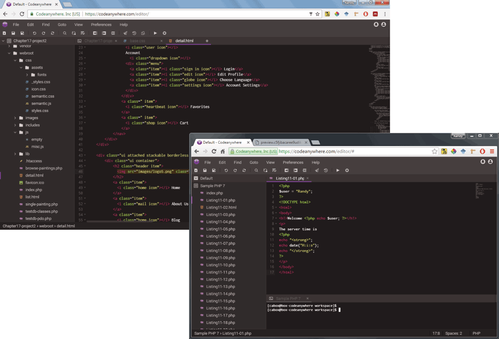This screenshot has height=339, width=499.
Task: Open settings gear in back editor toolbar
Action: pyautogui.click(x=165, y=33)
